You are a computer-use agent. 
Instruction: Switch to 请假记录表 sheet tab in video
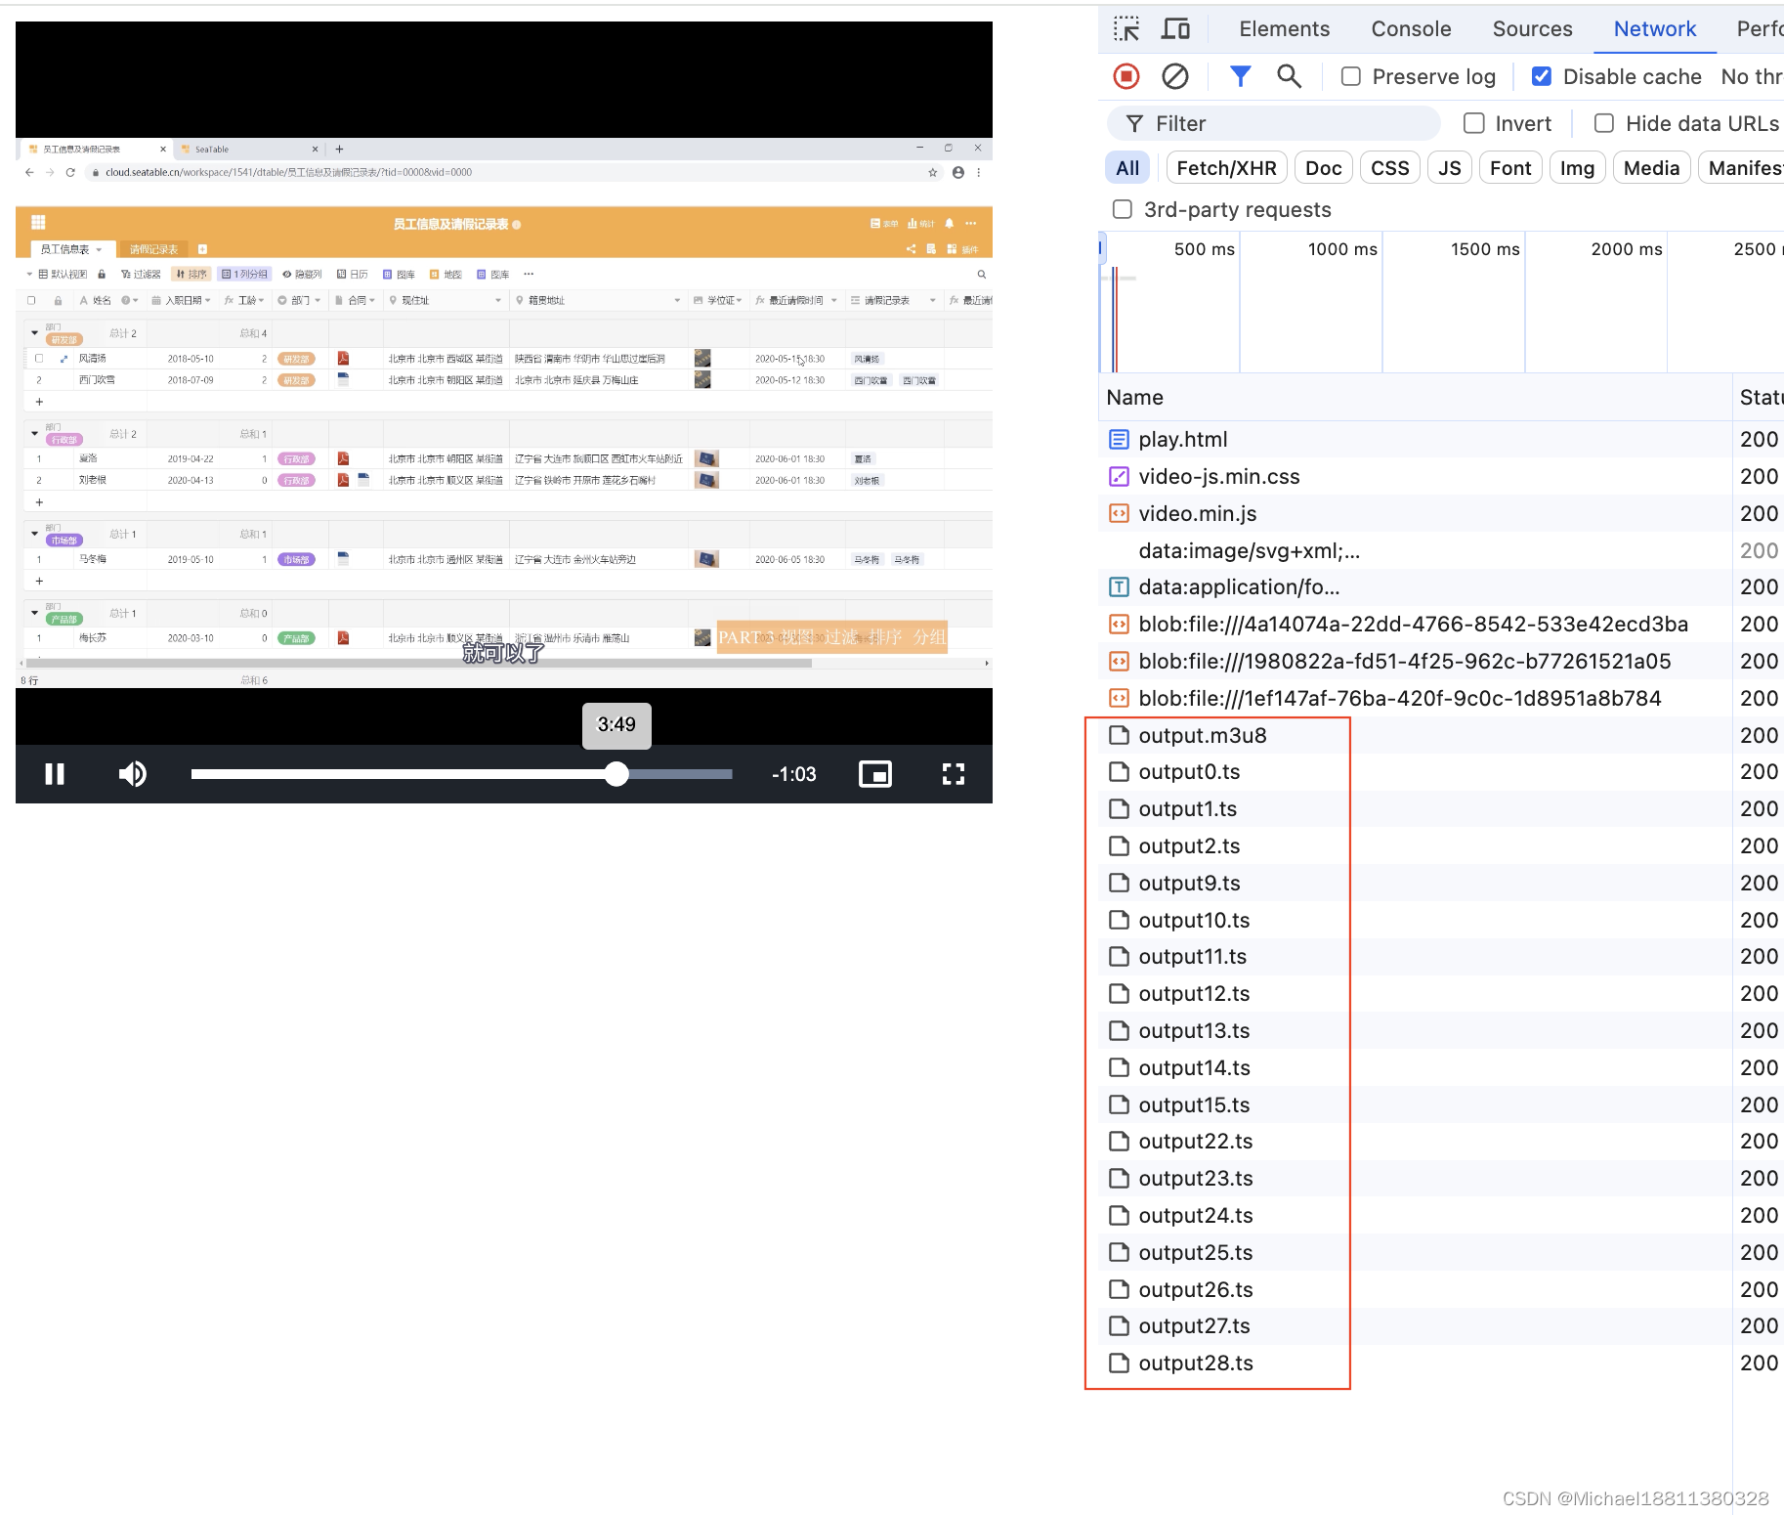pyautogui.click(x=153, y=249)
